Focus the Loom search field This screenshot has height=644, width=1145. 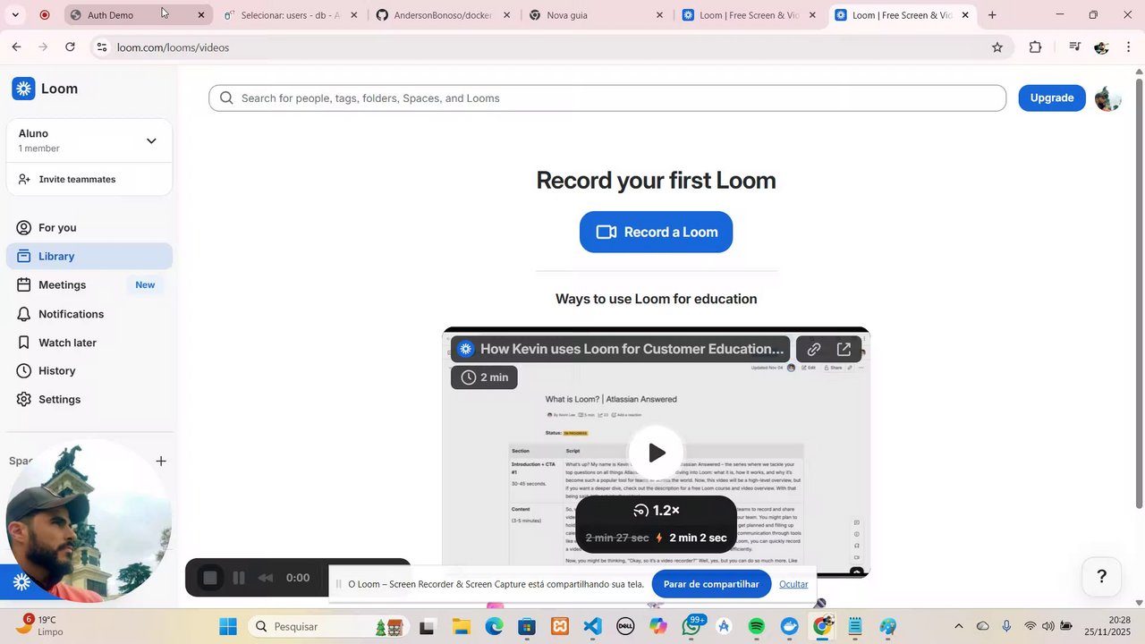(607, 98)
